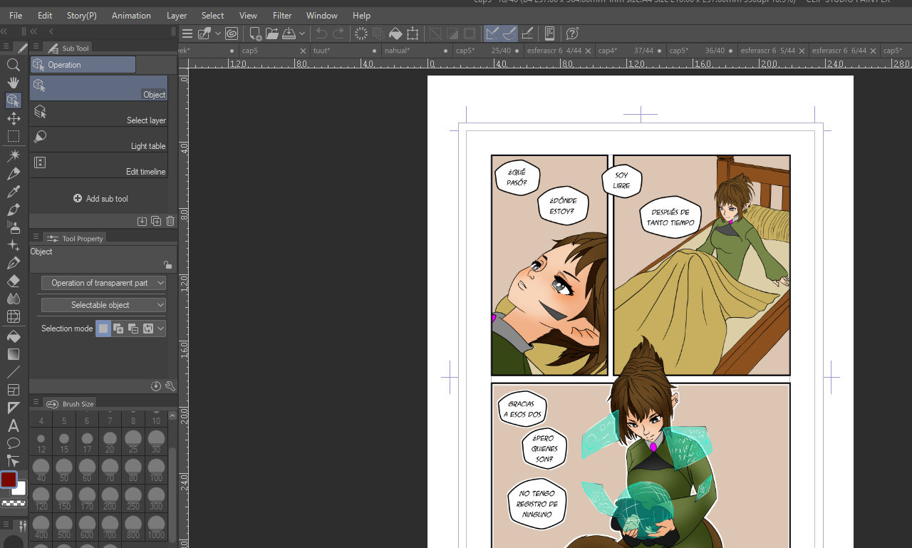Choose the Edit timeline sub tool
Image resolution: width=912 pixels, height=548 pixels.
click(x=99, y=165)
